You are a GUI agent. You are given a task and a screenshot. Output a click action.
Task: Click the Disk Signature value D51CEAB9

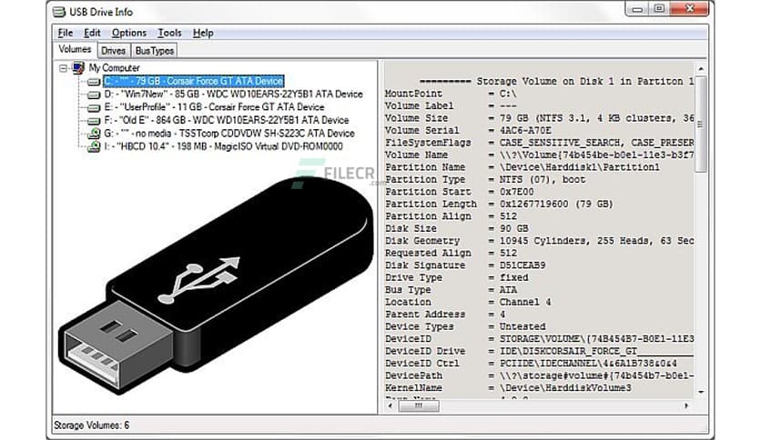click(x=523, y=265)
